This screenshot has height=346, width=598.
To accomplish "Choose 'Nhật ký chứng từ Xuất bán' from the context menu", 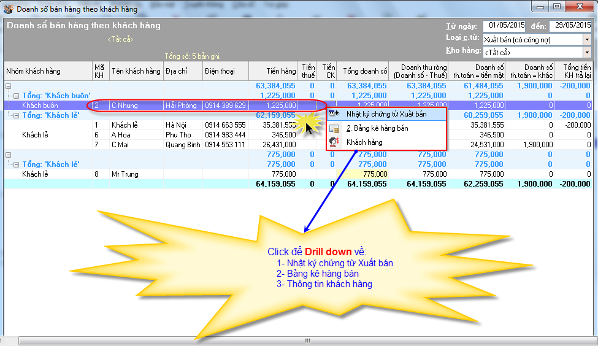I will pyautogui.click(x=386, y=113).
